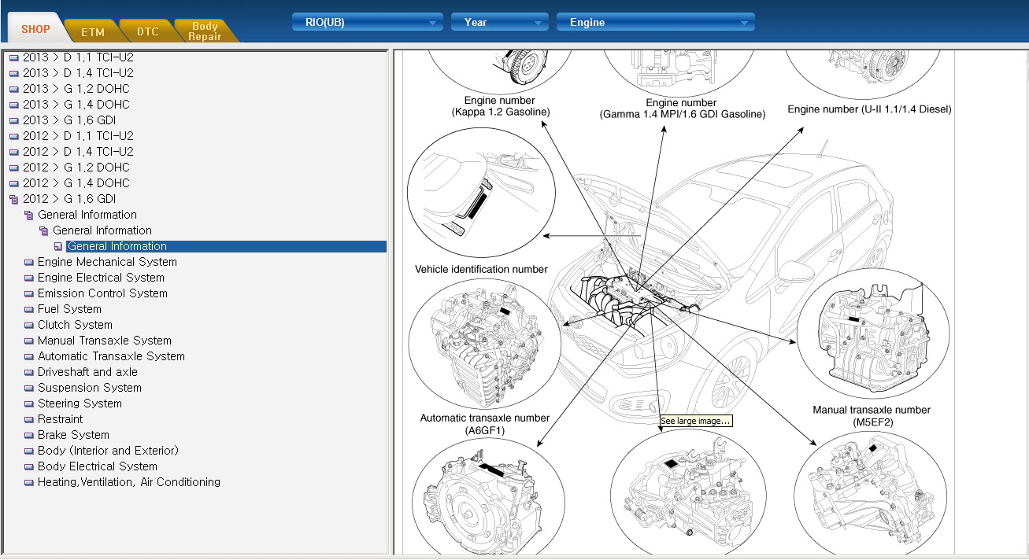Click book icon beside Manual Transaxle System
The image size is (1029, 560).
click(29, 341)
